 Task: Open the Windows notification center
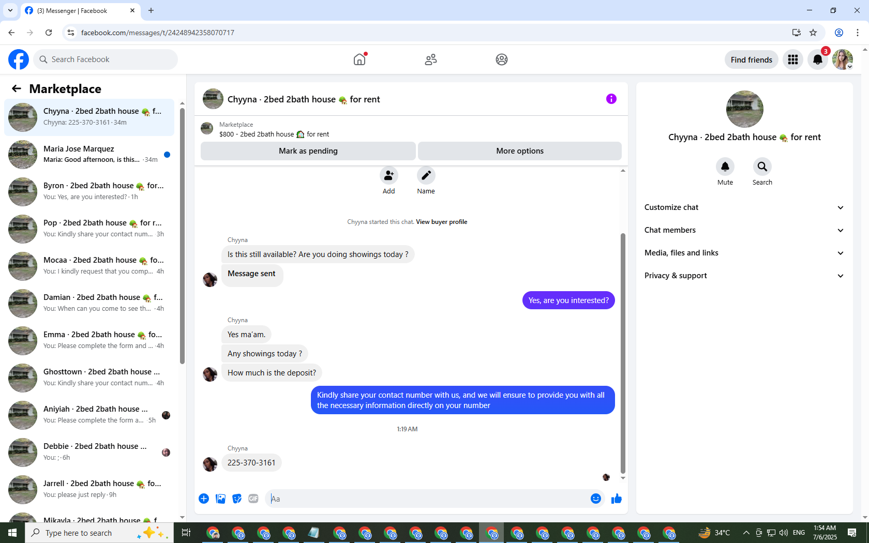[x=852, y=533]
